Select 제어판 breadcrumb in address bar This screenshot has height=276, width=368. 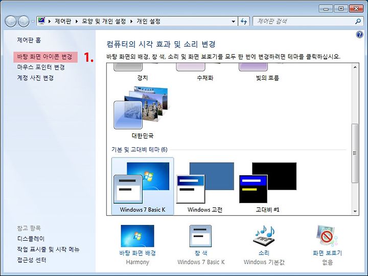pos(63,21)
